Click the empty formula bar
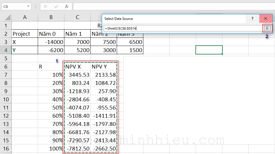275x154 pixels. point(173,6)
